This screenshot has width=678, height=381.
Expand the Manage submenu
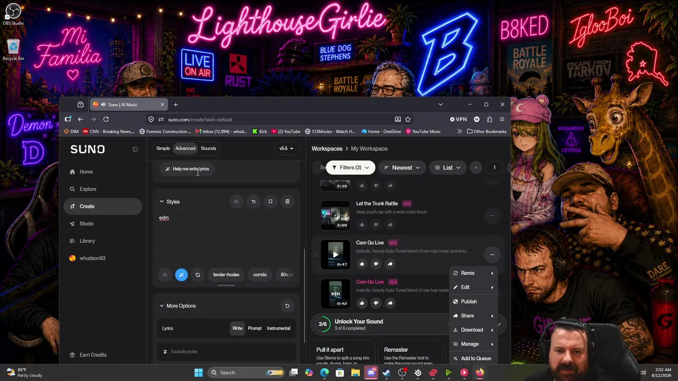point(473,344)
